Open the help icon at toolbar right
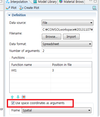 pyautogui.click(x=94, y=8)
